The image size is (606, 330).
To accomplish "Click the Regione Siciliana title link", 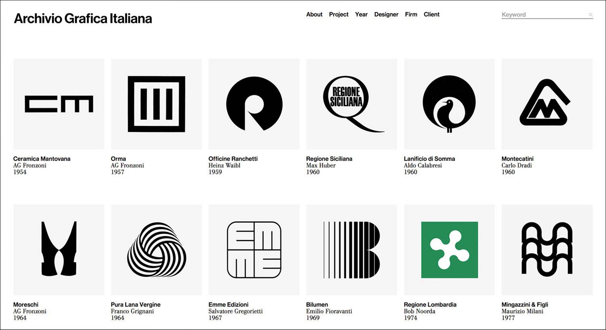I will 329,159.
